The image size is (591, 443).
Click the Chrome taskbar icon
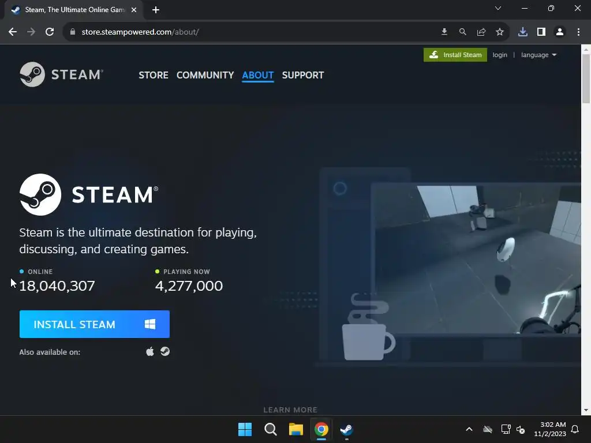click(x=321, y=429)
